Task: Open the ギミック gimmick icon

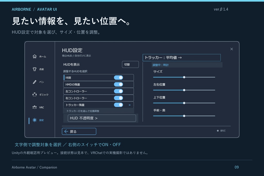Action: pos(35,95)
